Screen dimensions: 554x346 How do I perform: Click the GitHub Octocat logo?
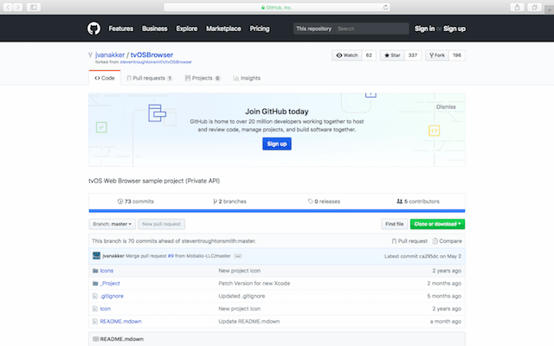(x=93, y=29)
